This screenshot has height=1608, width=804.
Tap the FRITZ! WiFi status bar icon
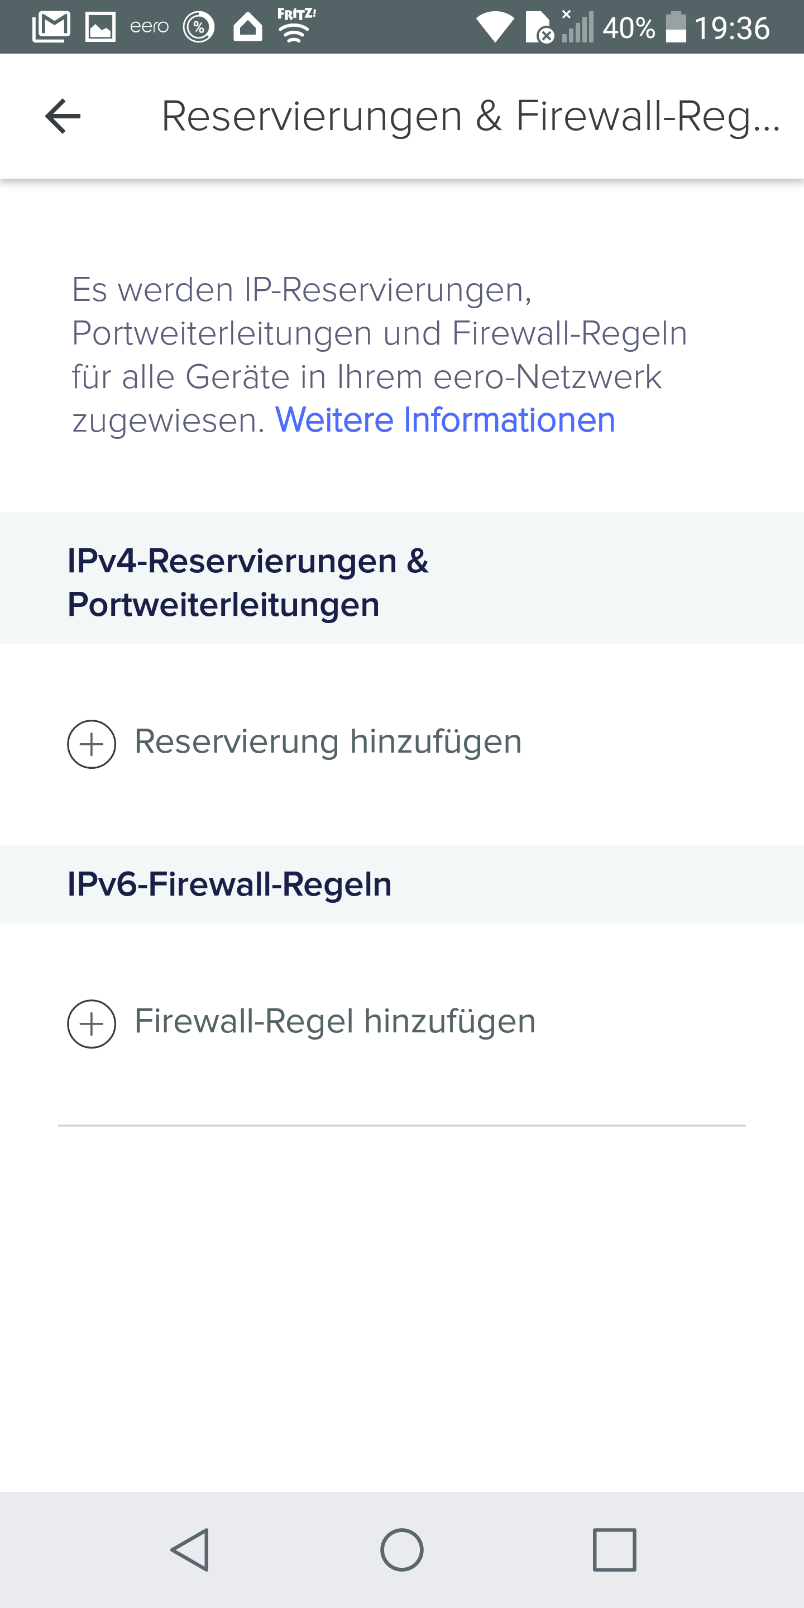point(296,26)
